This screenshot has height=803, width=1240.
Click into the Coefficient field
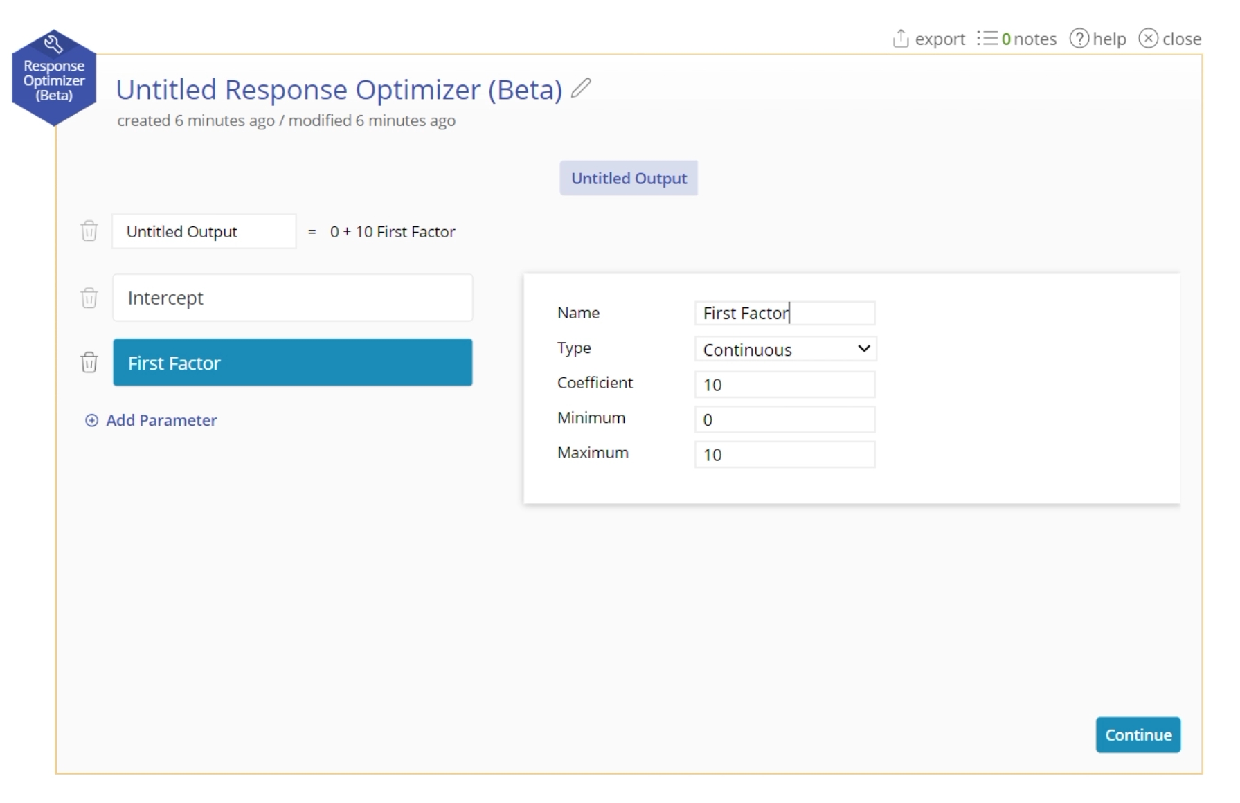coord(784,384)
